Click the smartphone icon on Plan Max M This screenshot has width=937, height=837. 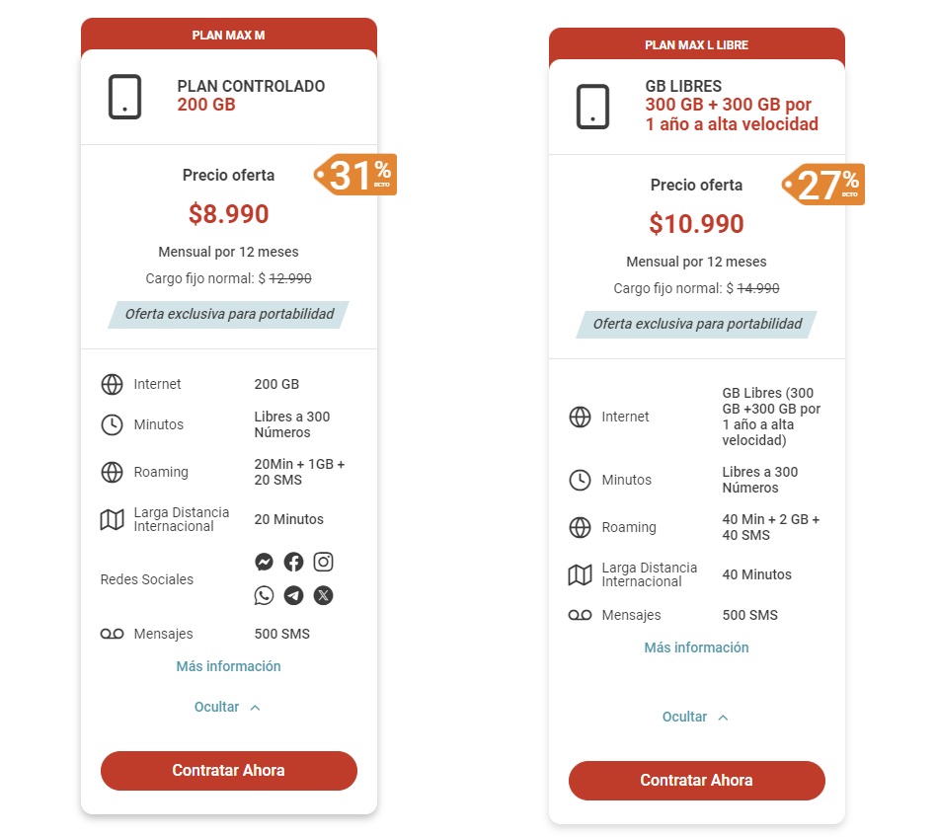(122, 96)
